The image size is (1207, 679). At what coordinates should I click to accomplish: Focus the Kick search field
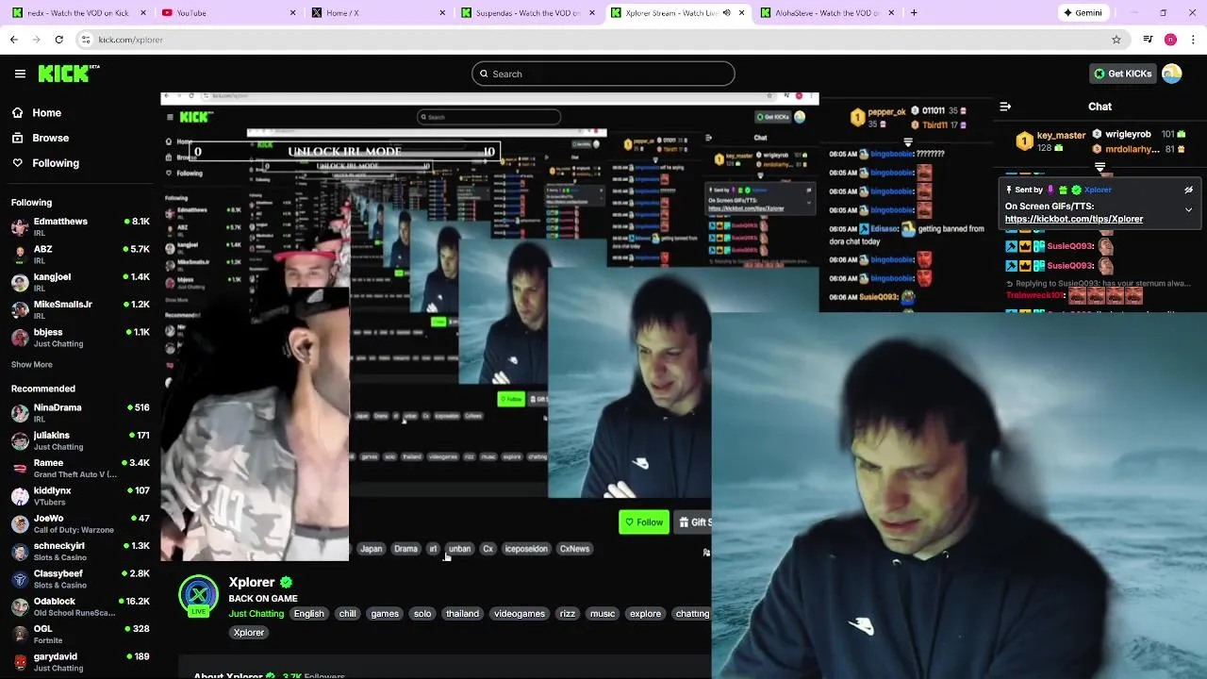(603, 74)
